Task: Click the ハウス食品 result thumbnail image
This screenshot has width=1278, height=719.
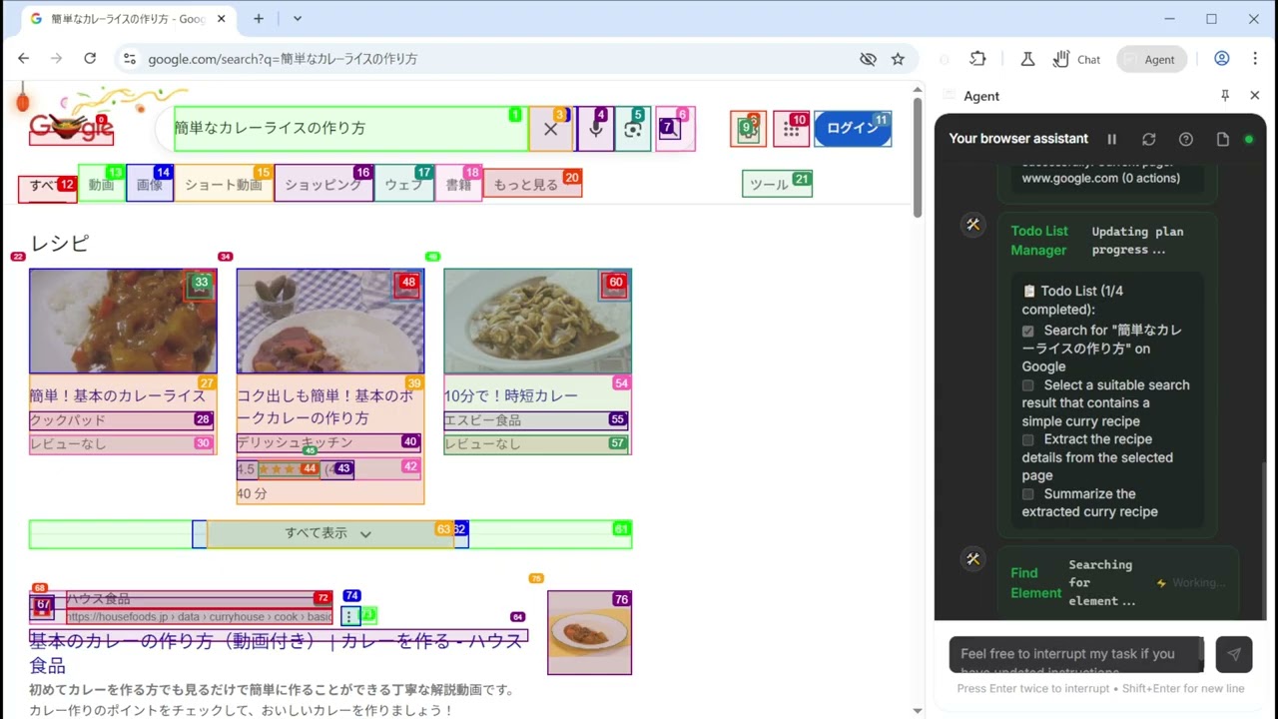Action: click(589, 632)
